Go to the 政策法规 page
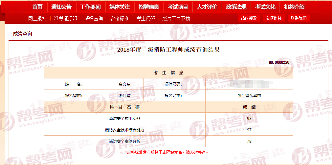This screenshot has width=332, height=165. 236,7
